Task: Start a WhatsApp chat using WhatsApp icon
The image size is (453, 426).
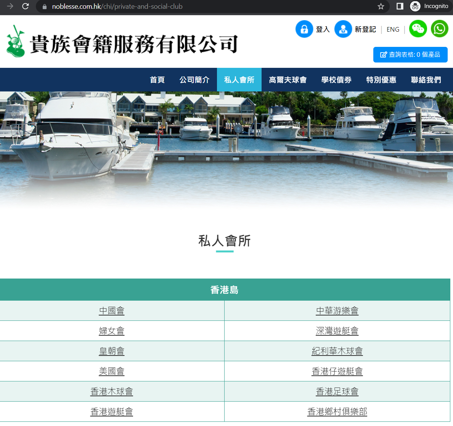Action: (x=439, y=29)
